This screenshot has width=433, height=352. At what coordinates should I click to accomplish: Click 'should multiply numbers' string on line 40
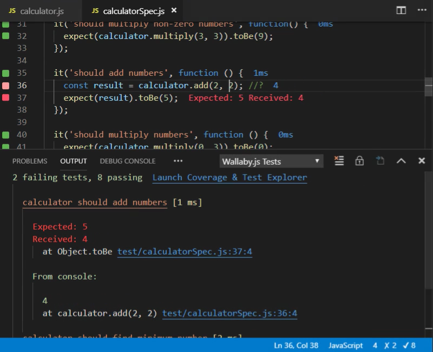point(131,135)
